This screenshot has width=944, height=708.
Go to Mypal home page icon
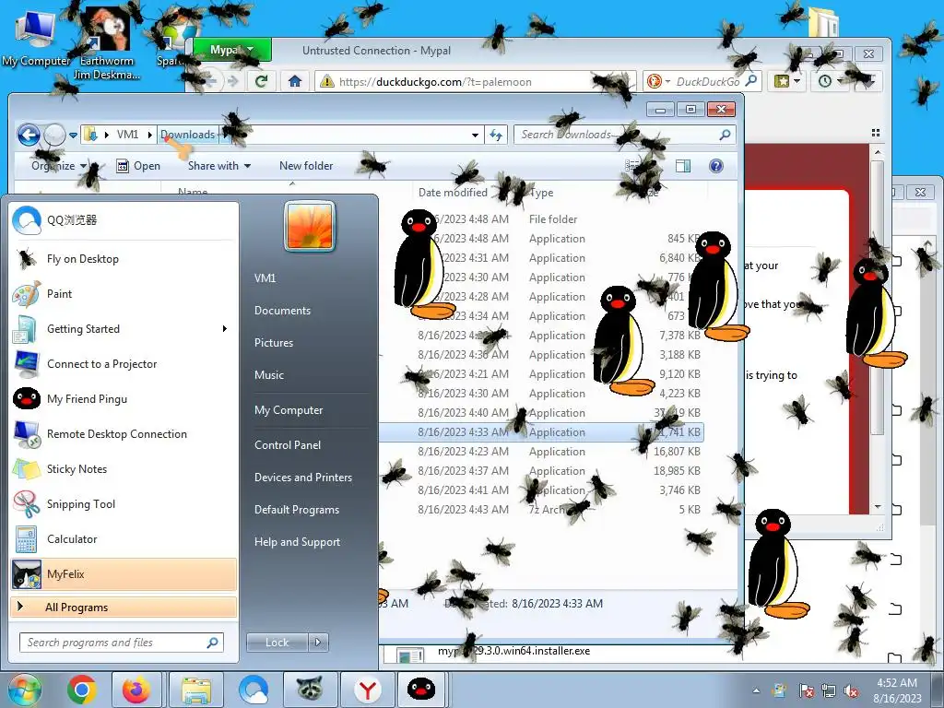point(294,81)
